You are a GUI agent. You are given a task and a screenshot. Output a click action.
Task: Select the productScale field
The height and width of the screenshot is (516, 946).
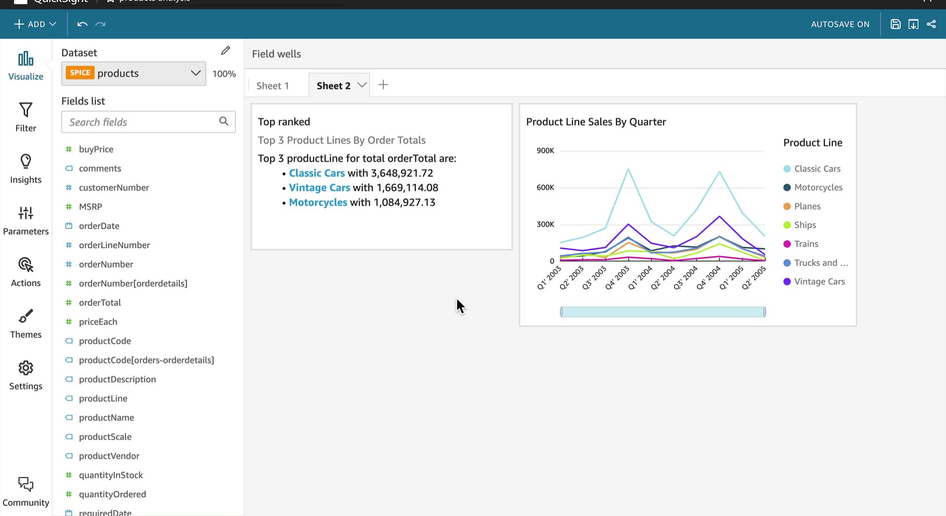(105, 437)
